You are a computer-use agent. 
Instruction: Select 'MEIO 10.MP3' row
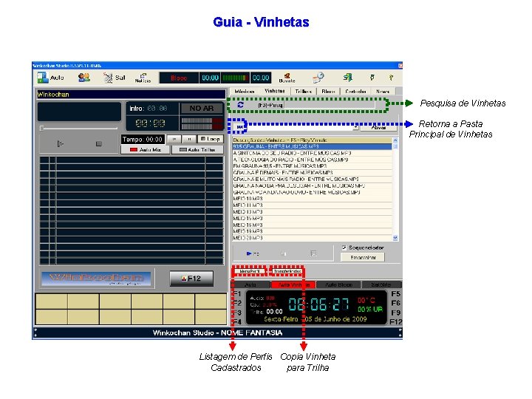point(312,199)
